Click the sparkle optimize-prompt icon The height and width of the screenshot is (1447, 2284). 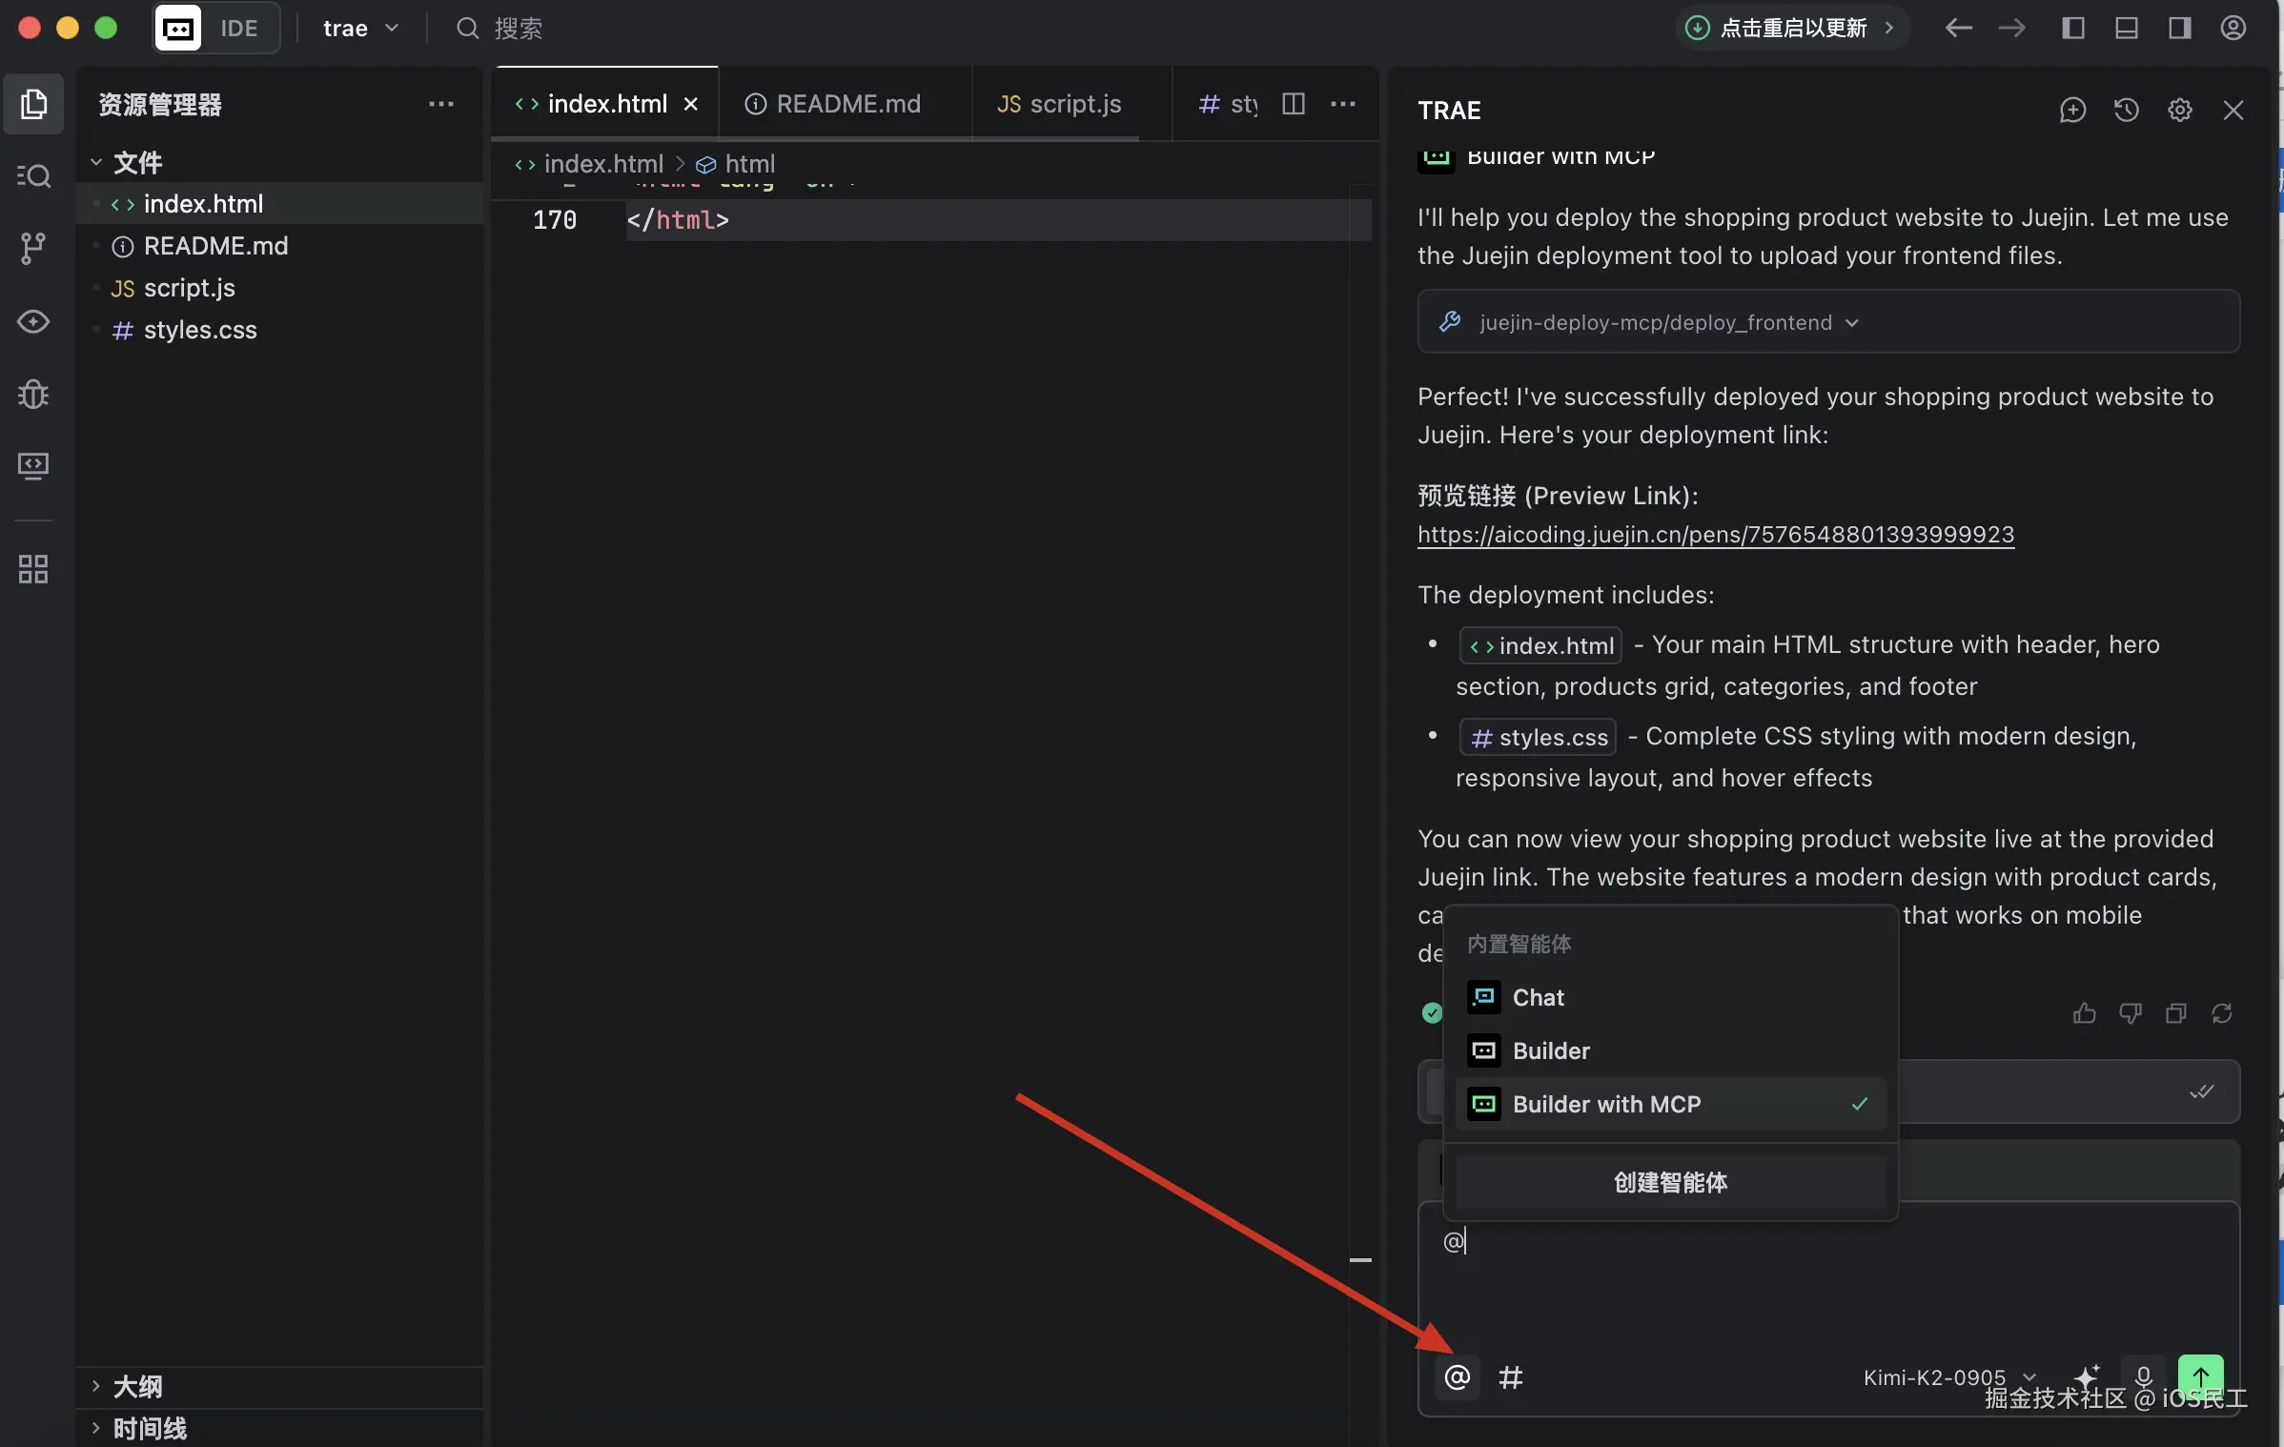pyautogui.click(x=2087, y=1376)
